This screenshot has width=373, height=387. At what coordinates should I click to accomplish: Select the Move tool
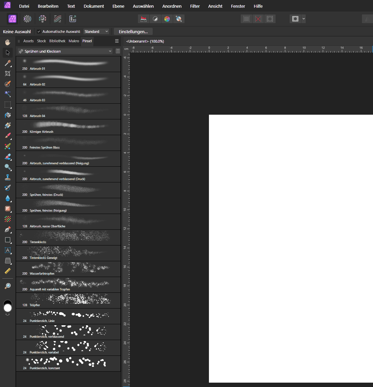pos(7,52)
